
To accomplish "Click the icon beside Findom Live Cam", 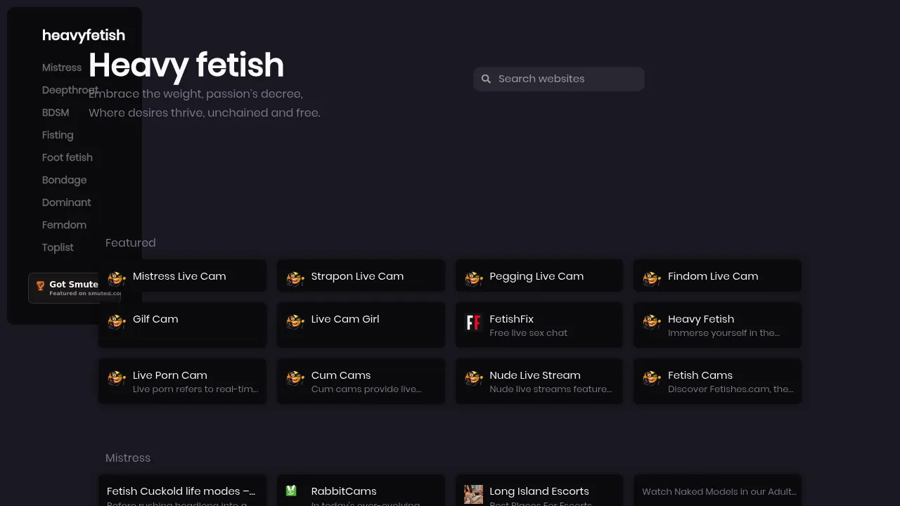I will point(652,279).
